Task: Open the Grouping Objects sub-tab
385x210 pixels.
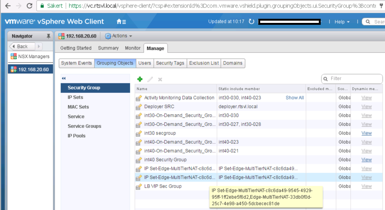Action: (x=115, y=63)
